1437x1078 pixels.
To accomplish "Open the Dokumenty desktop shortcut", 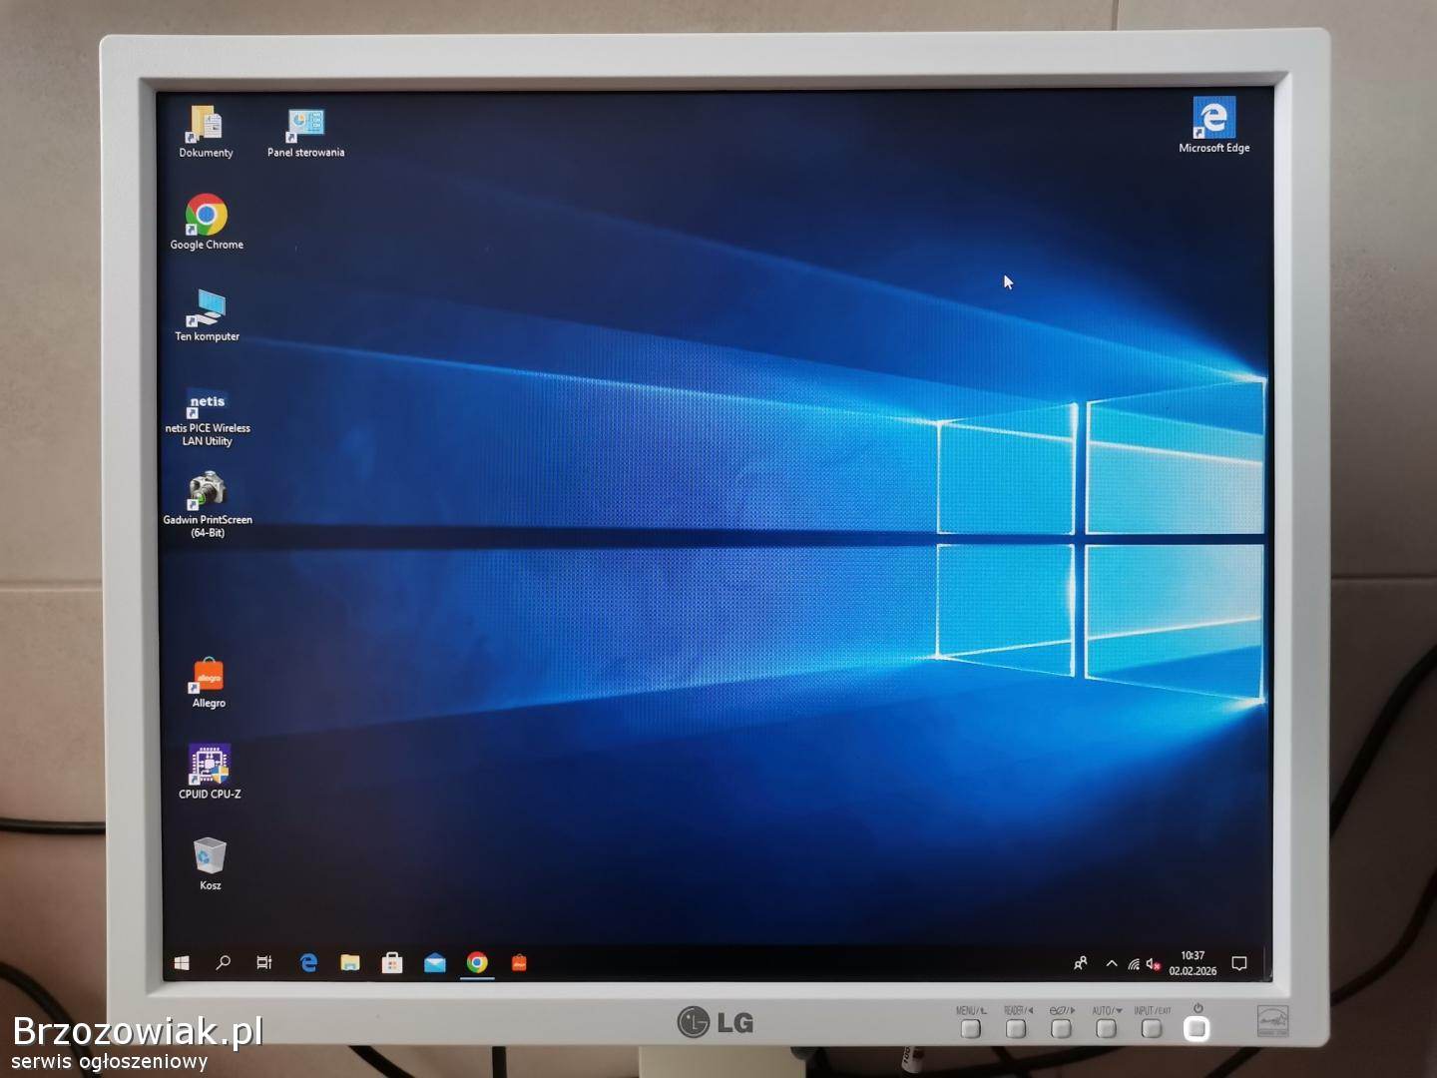I will click(x=206, y=128).
